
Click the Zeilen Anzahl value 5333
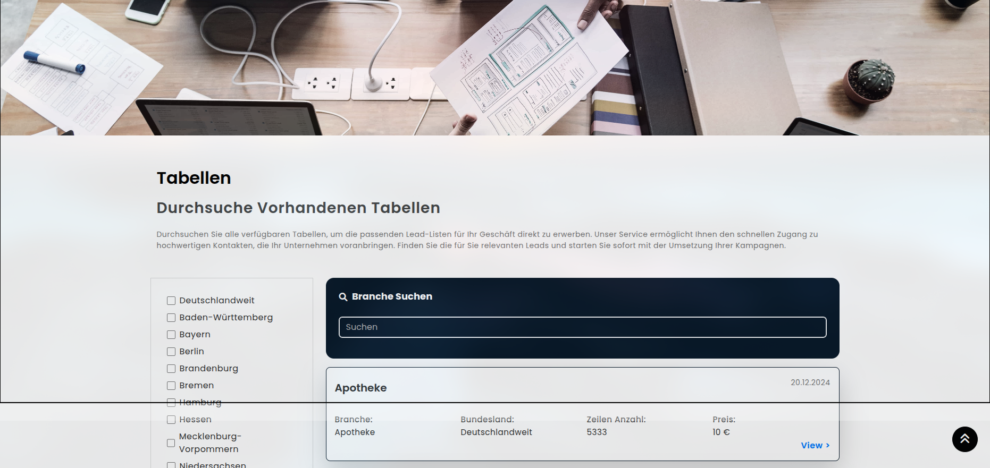coord(597,432)
